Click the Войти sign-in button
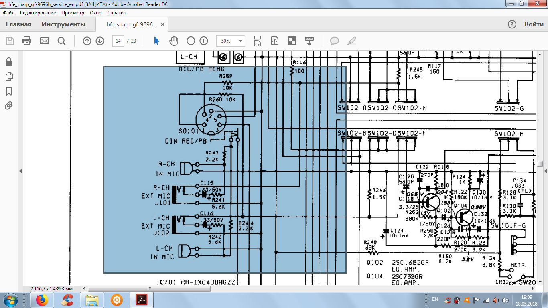 (534, 24)
